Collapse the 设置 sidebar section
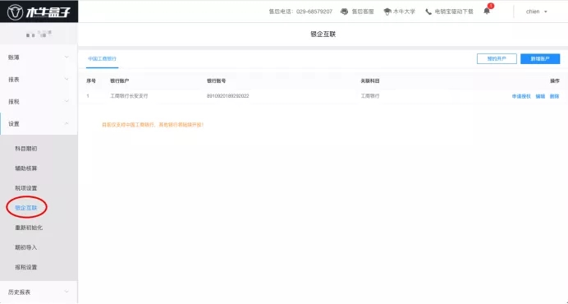 [x=39, y=124]
